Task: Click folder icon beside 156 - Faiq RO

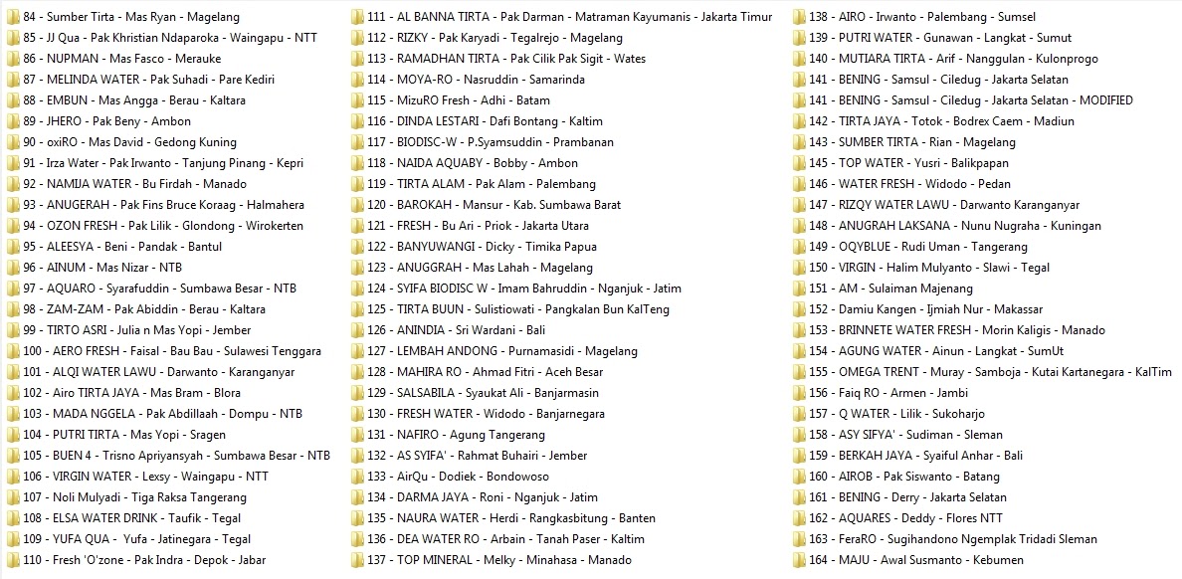Action: point(799,392)
